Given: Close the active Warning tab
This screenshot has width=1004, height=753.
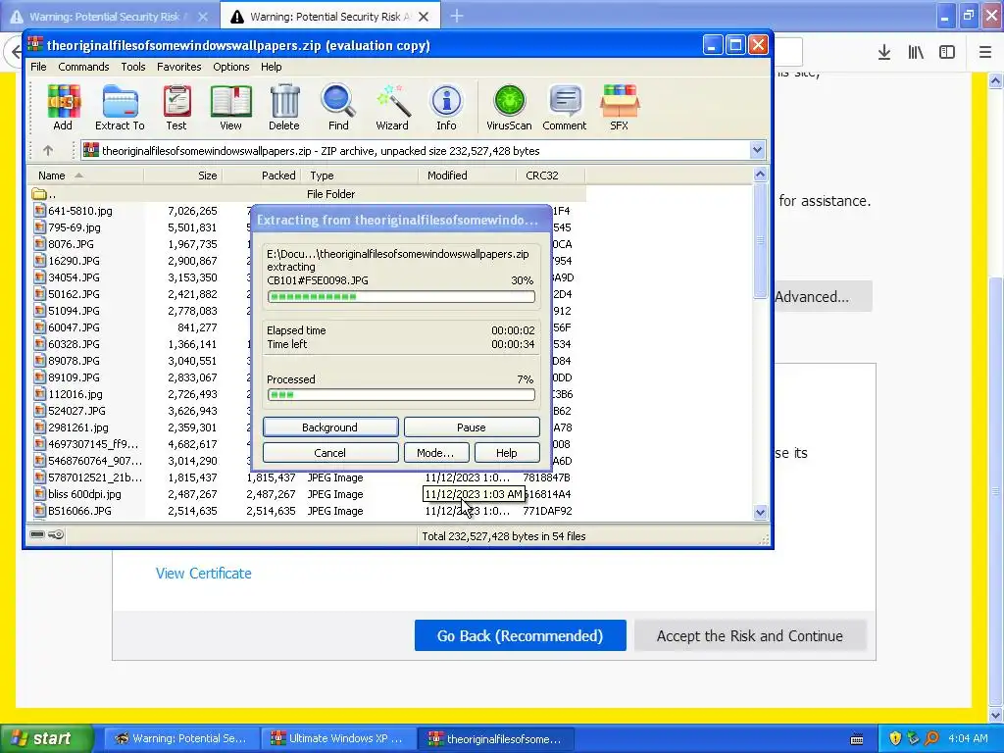Looking at the screenshot, I should (424, 17).
